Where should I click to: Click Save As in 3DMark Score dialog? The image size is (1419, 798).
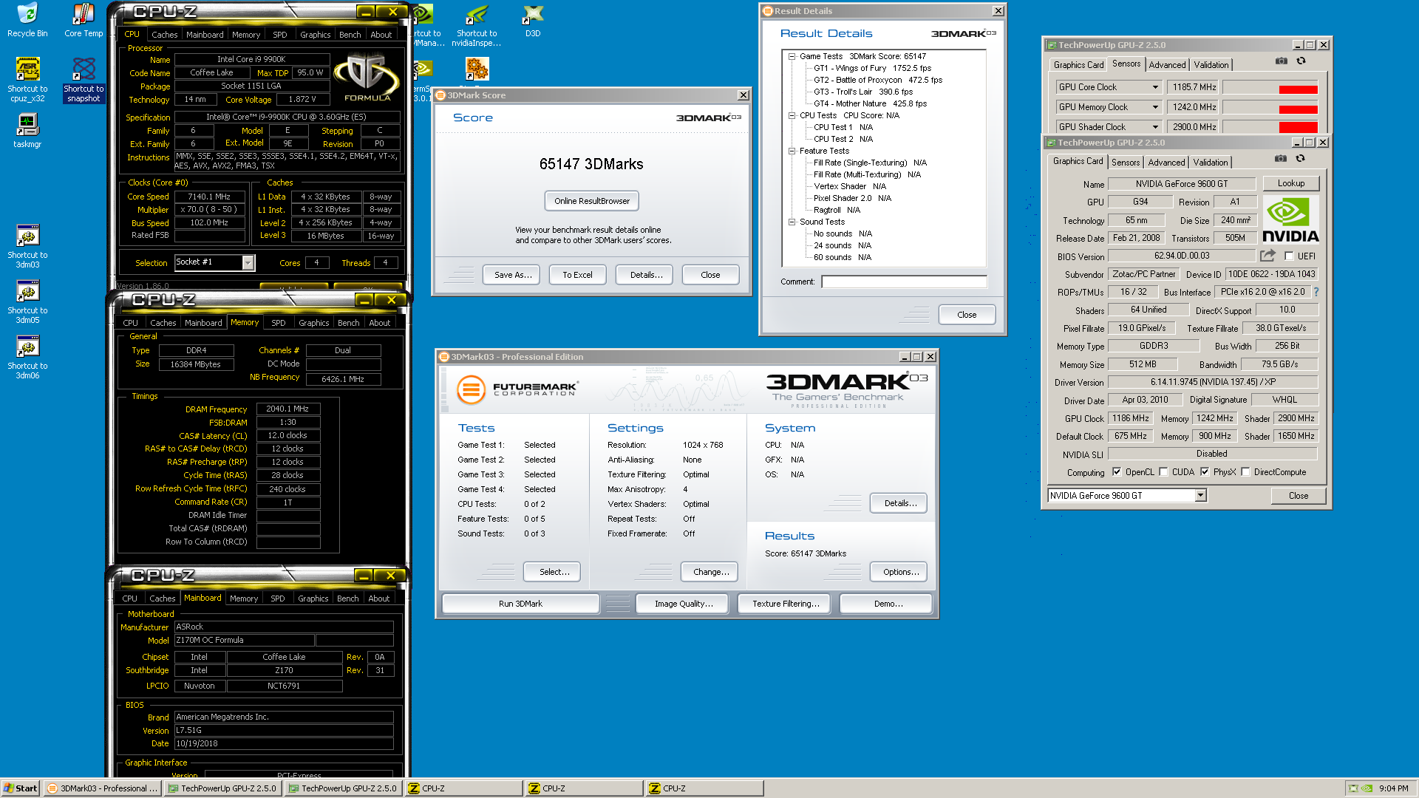tap(512, 275)
